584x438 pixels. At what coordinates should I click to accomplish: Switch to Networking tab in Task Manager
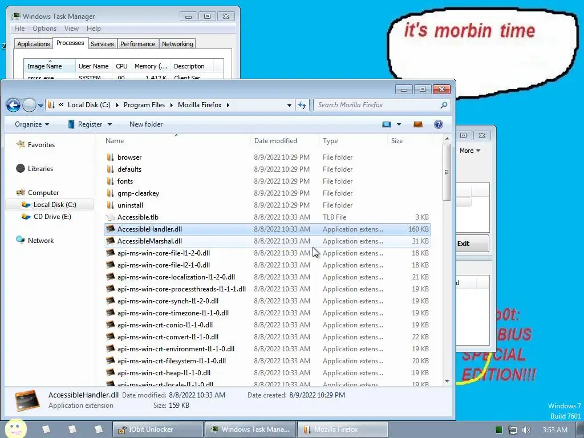177,44
